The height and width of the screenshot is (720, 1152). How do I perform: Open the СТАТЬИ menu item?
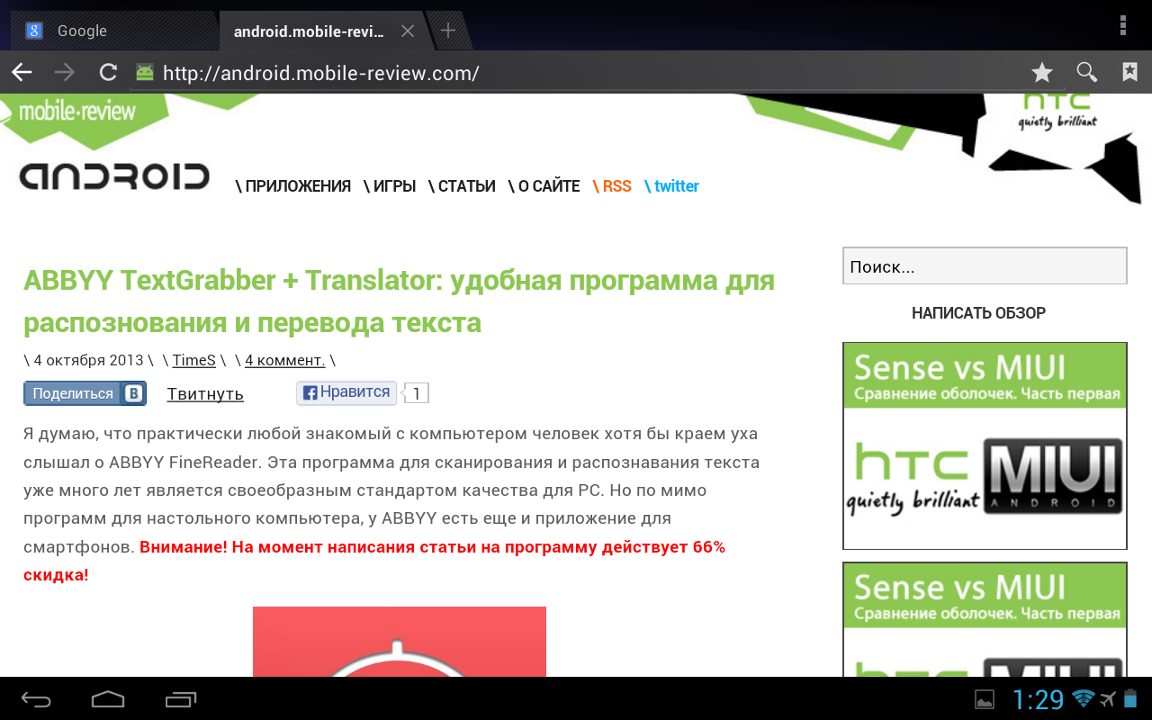point(462,186)
